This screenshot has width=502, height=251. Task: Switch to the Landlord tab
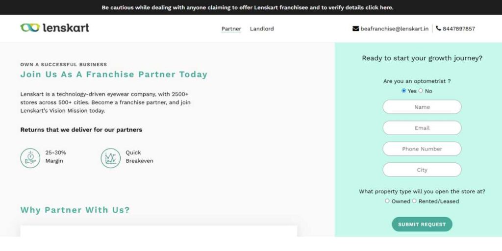point(262,29)
